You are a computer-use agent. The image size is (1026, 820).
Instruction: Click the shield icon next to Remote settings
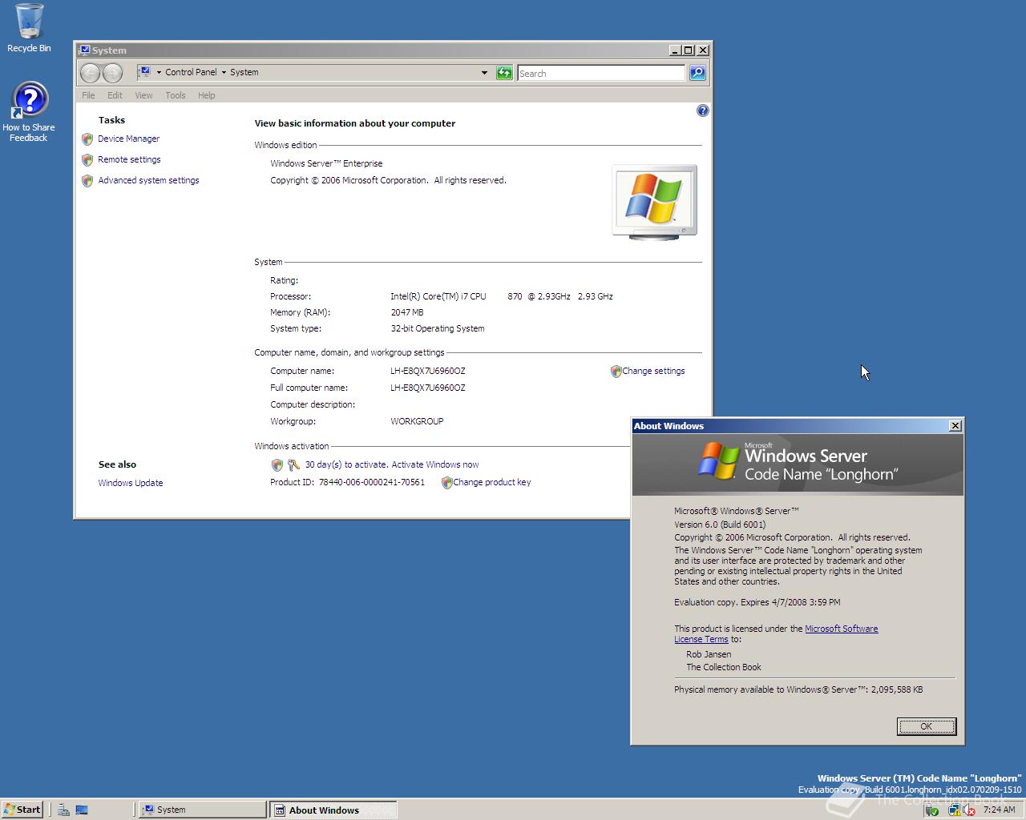[x=87, y=160]
